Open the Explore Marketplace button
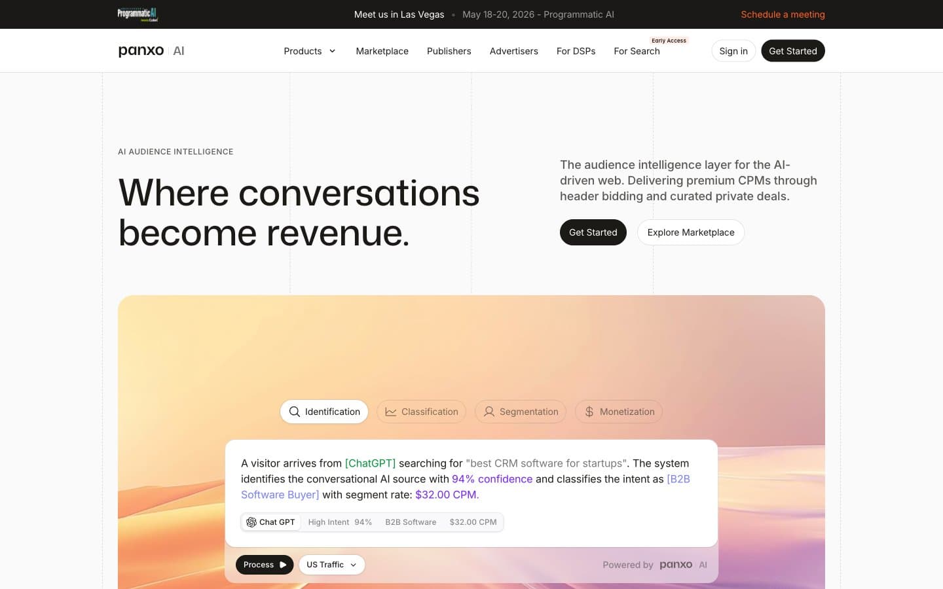The height and width of the screenshot is (589, 943). (691, 232)
